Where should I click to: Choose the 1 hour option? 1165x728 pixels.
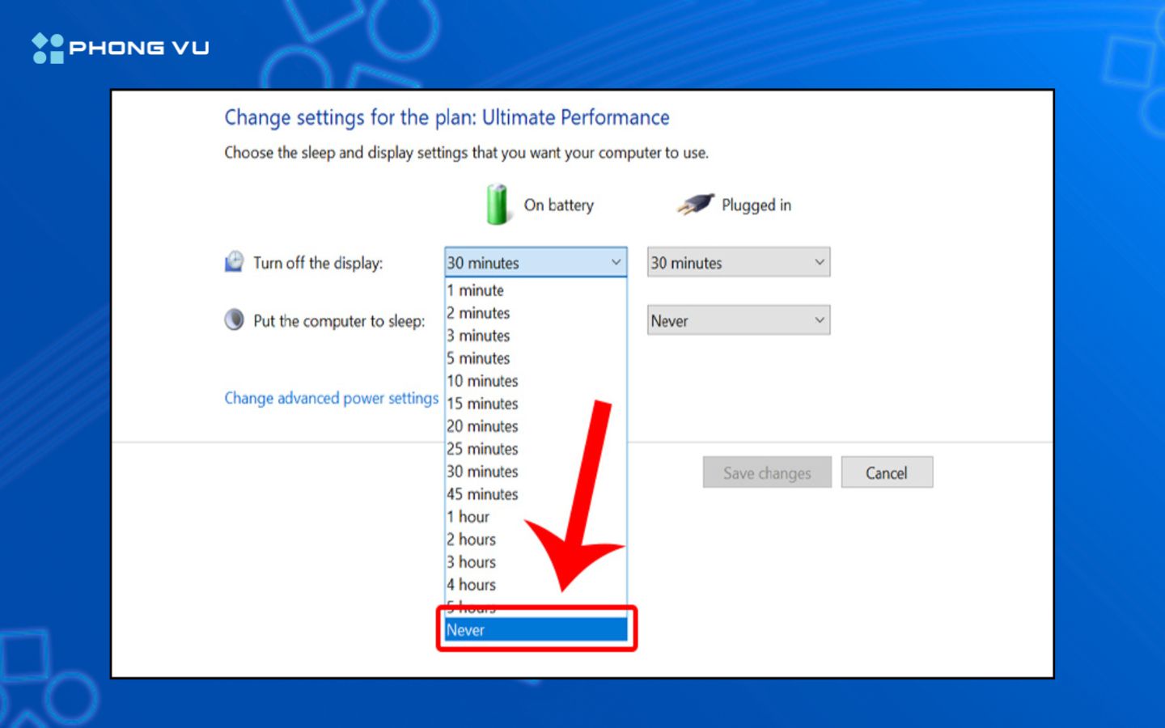pos(468,517)
